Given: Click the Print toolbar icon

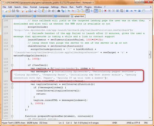Looking at the screenshot, I should pos(30,11).
